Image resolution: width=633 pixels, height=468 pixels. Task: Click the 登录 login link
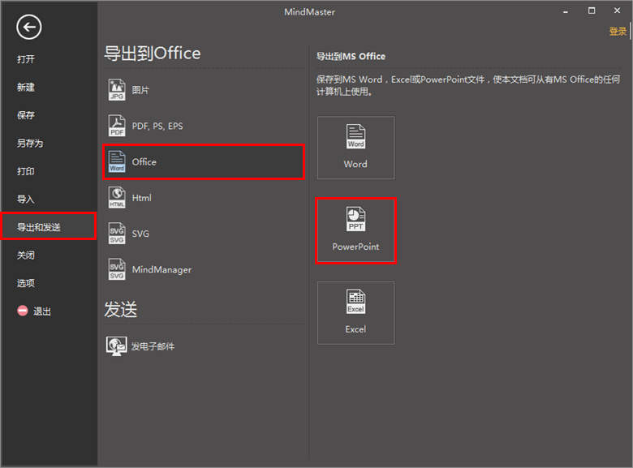[618, 32]
